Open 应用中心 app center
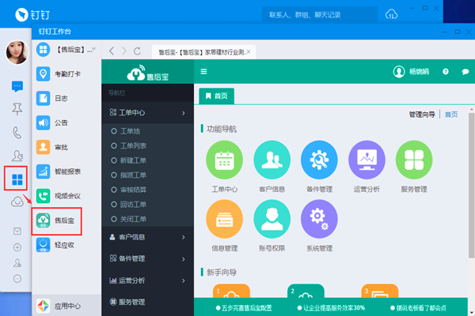 pyautogui.click(x=59, y=306)
